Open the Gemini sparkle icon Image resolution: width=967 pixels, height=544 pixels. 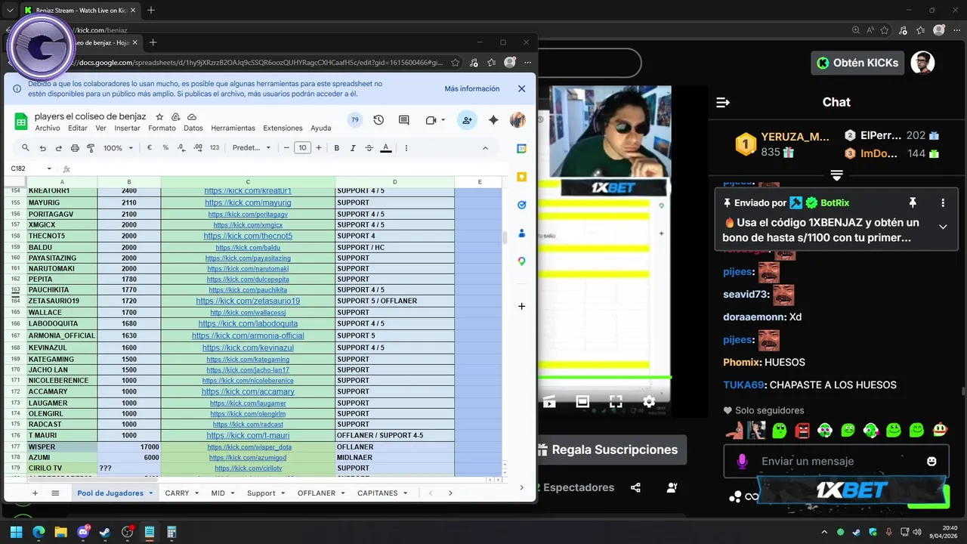[x=493, y=120]
